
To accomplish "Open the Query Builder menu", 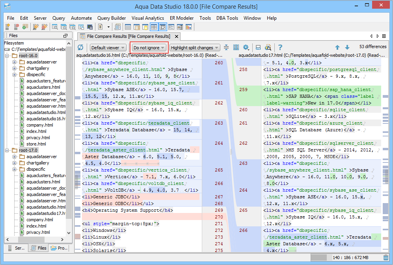I will pyautogui.click(x=112, y=18).
